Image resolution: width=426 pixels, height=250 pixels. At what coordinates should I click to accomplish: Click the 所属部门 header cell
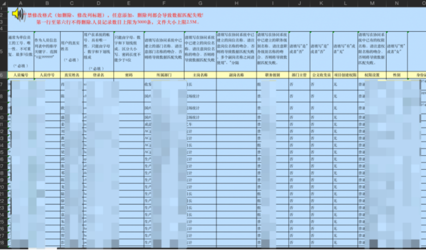(164, 75)
